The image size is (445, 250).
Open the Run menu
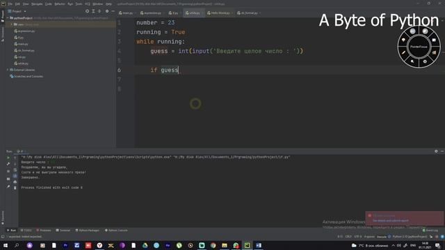coord(70,4)
